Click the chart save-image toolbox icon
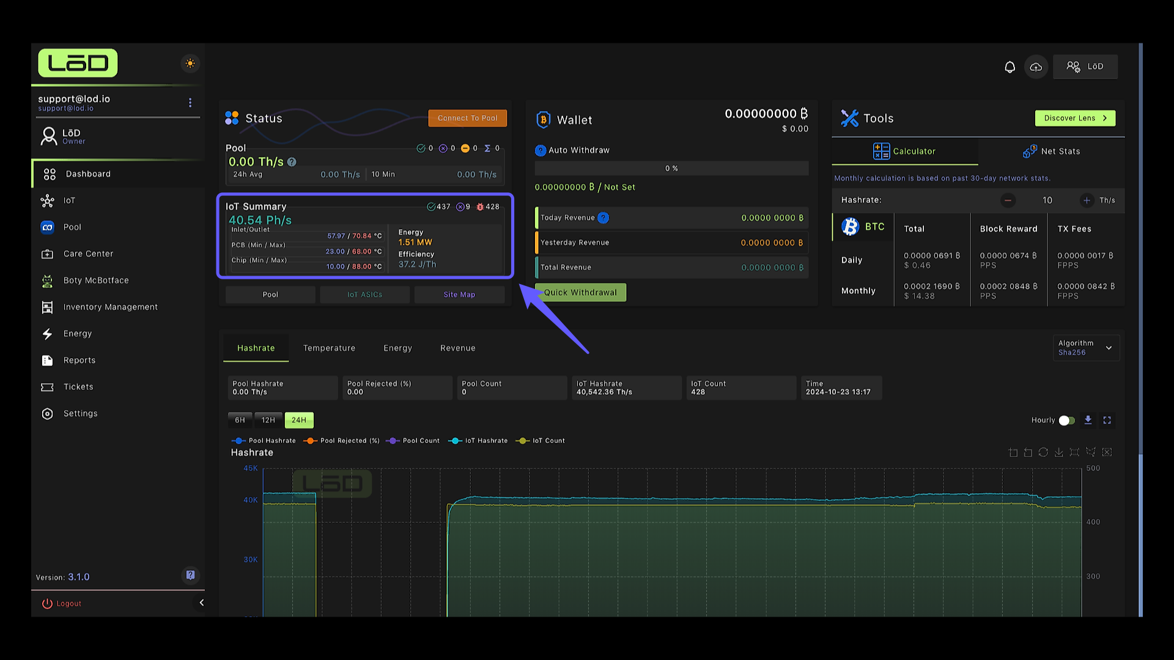This screenshot has height=660, width=1174. [x=1059, y=452]
